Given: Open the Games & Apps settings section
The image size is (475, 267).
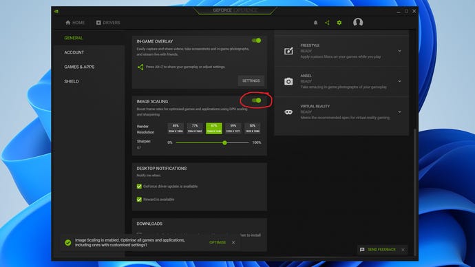Looking at the screenshot, I should 79,67.
